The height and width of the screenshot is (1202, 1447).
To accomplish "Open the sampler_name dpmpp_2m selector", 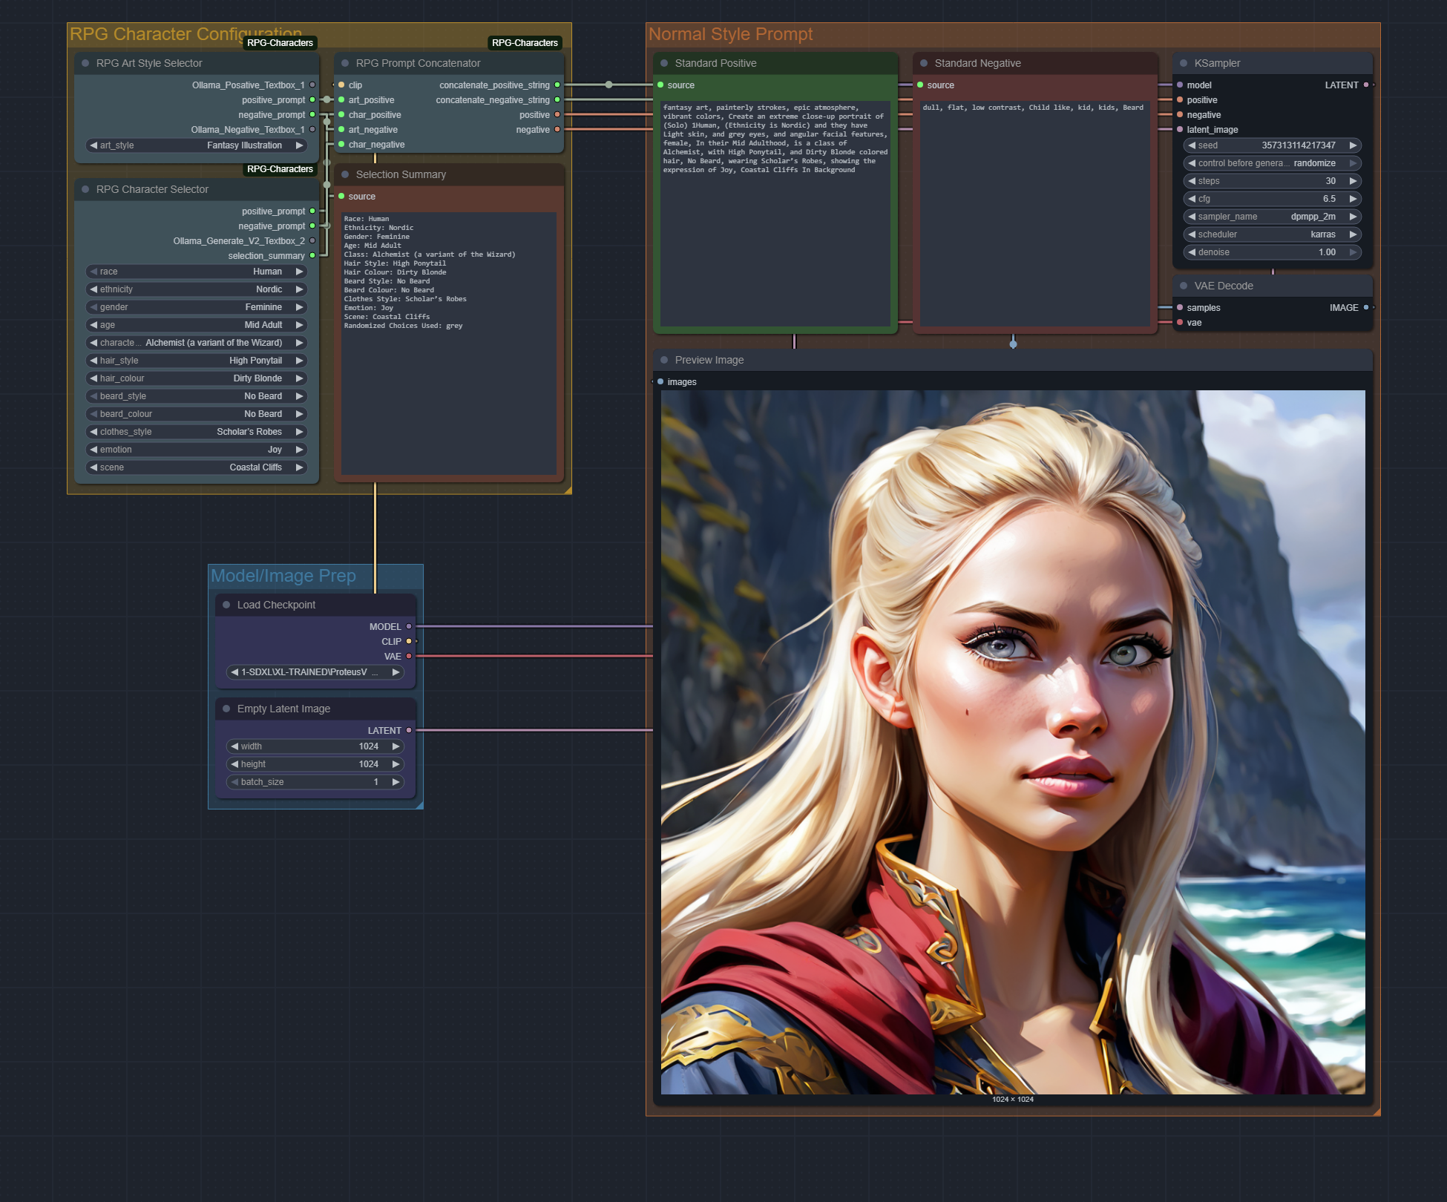I will pyautogui.click(x=1273, y=217).
